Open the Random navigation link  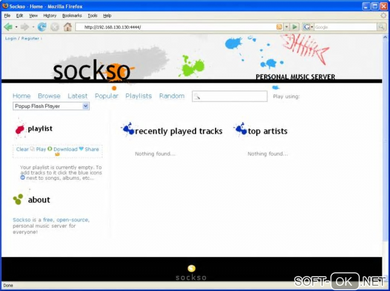tap(172, 96)
